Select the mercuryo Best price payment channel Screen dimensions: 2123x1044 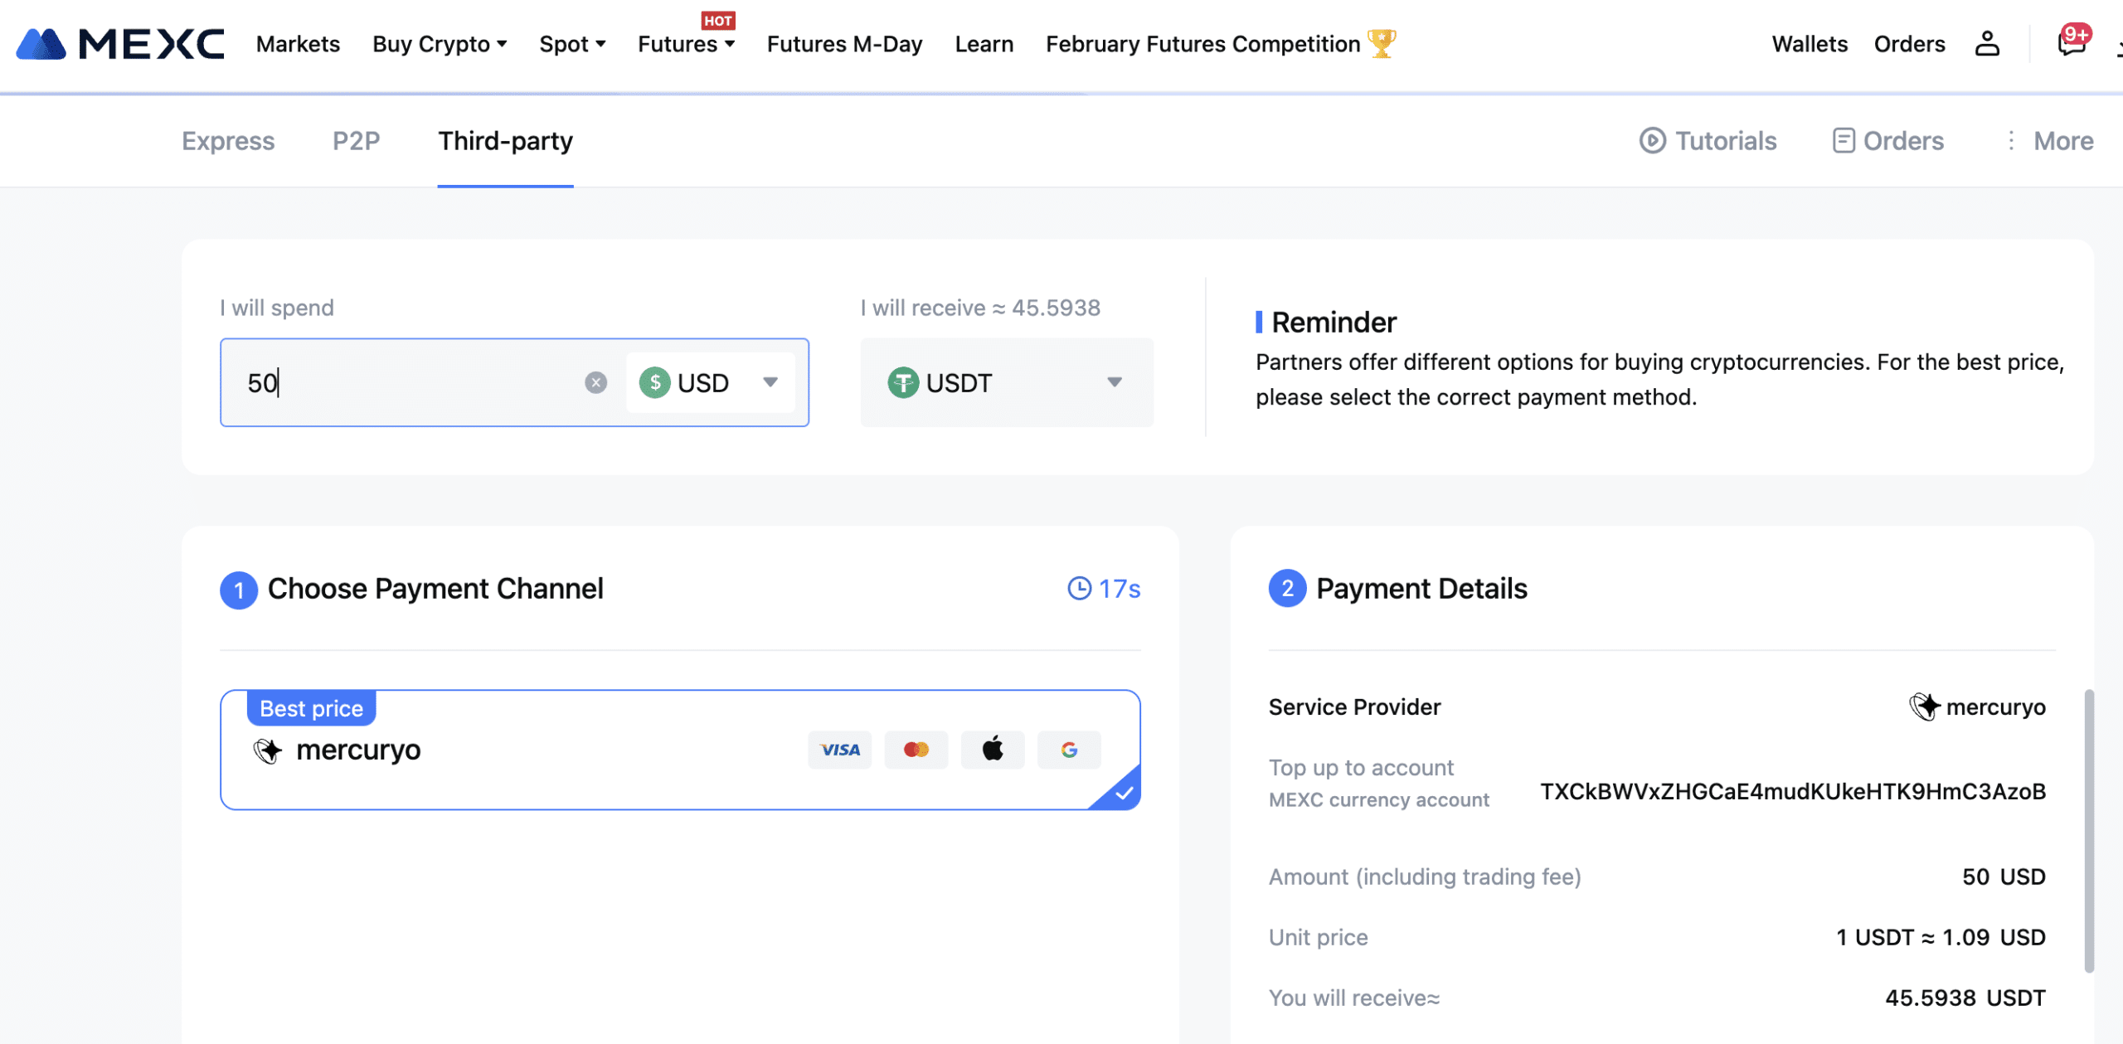point(680,750)
